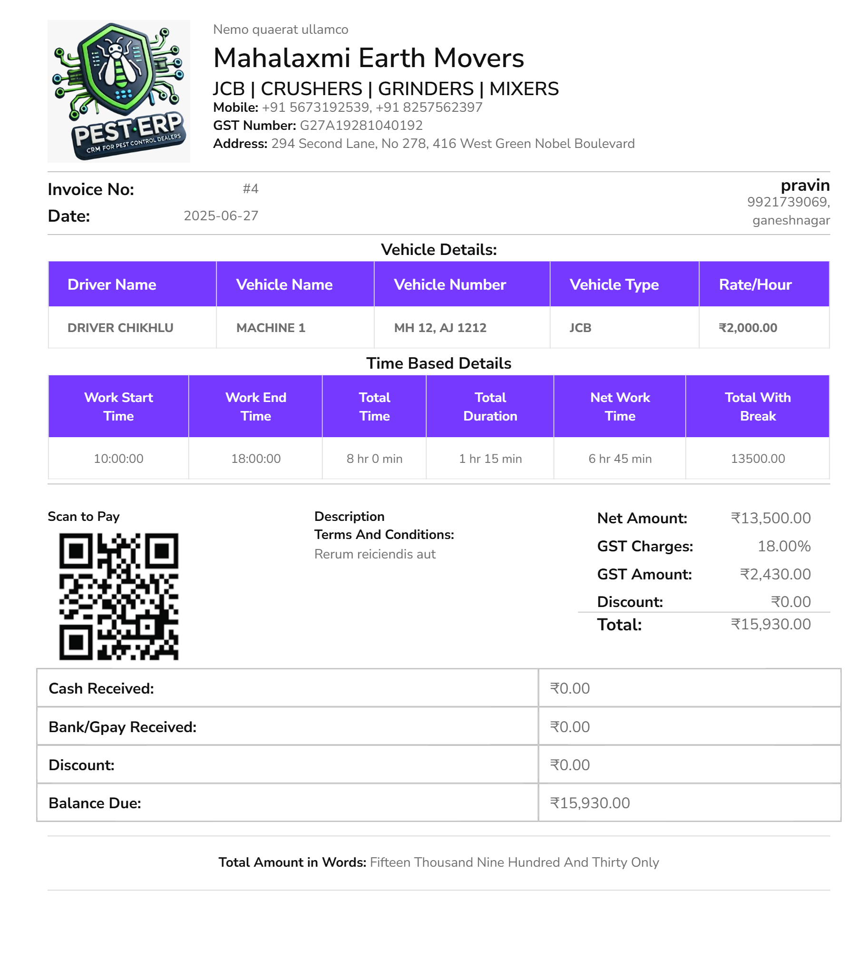The image size is (856, 979).
Task: Click Balance Due amount ₹15,930.00
Action: tap(590, 803)
